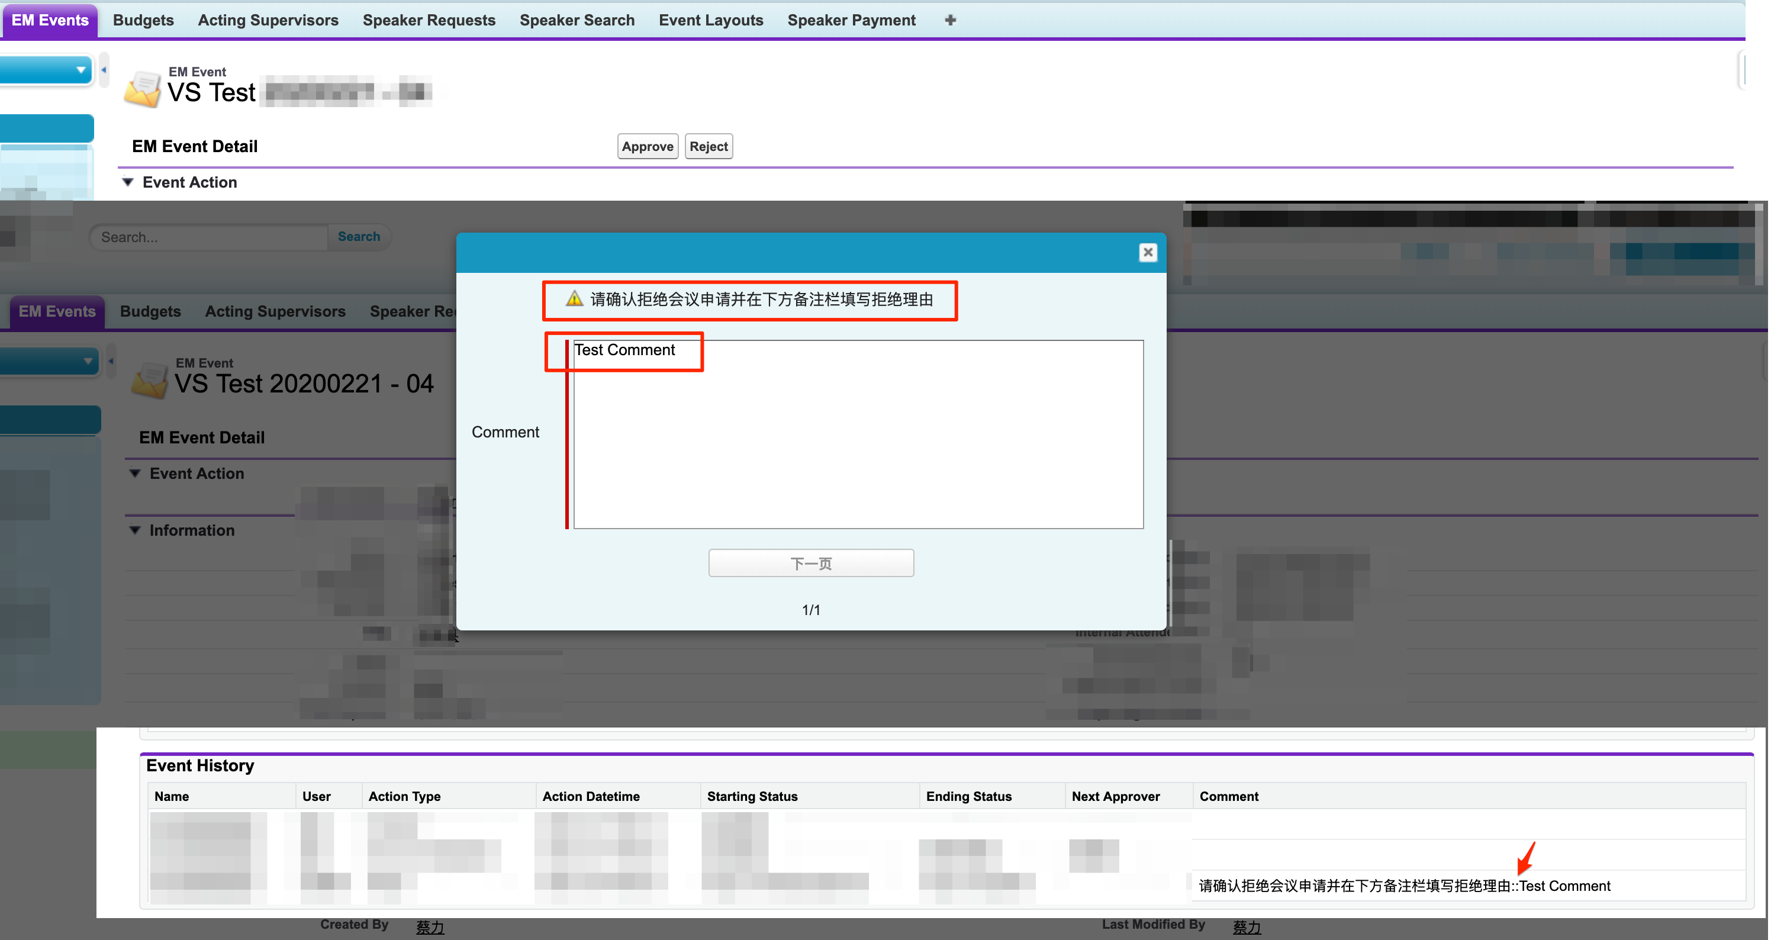Click the yellow warning triangle icon
This screenshot has width=1771, height=940.
pyautogui.click(x=574, y=298)
